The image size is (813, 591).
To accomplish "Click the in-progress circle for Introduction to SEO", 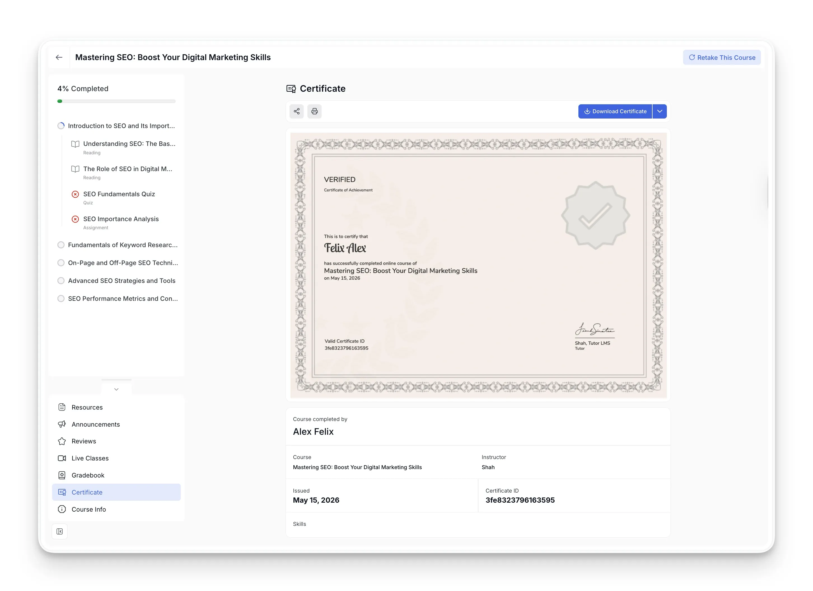I will pos(61,126).
